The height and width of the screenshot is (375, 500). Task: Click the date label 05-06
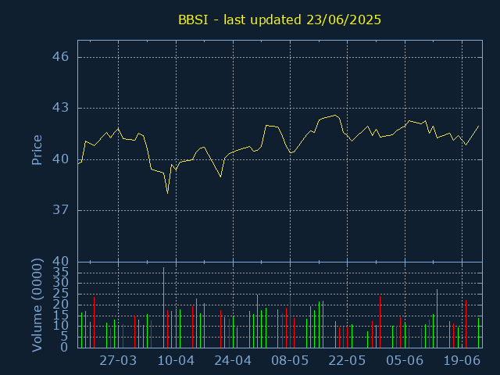click(x=405, y=361)
